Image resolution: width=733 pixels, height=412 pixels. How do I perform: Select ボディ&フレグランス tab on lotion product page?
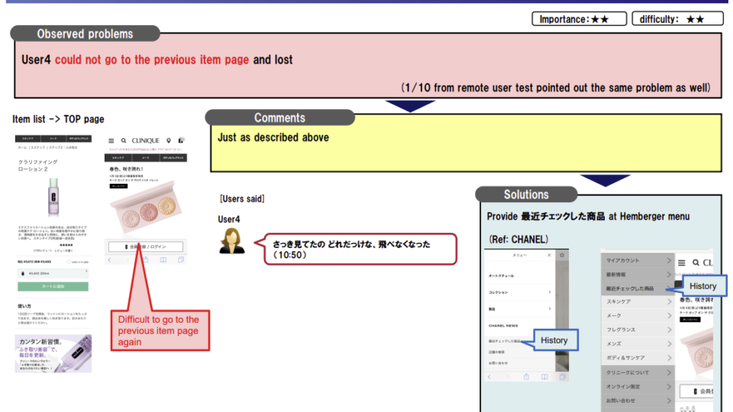[79, 139]
